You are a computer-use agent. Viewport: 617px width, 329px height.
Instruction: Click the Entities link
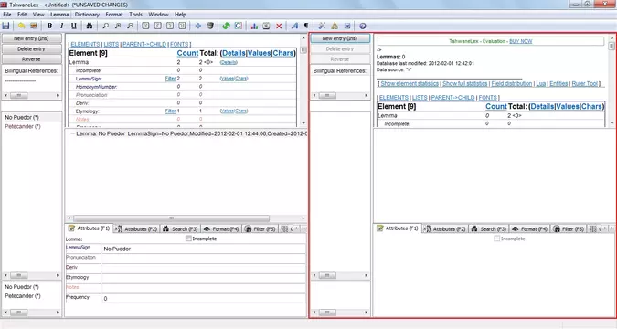tap(558, 83)
